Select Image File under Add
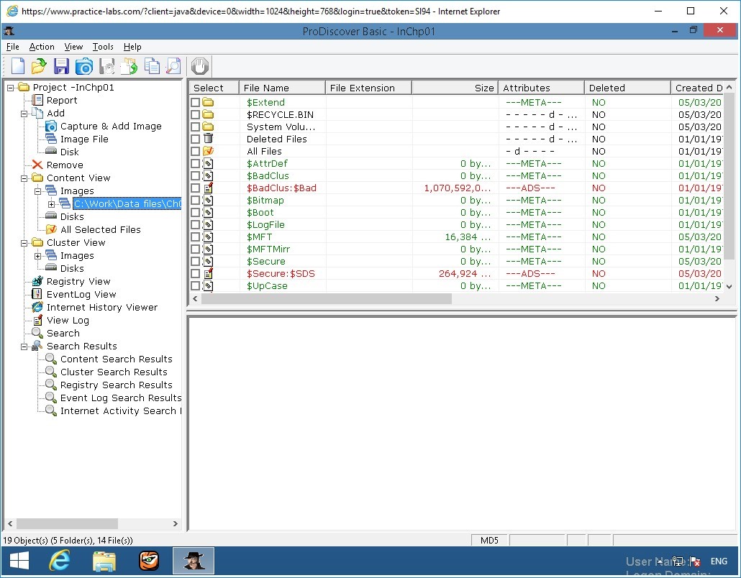Viewport: 741px width, 578px height. (x=84, y=139)
